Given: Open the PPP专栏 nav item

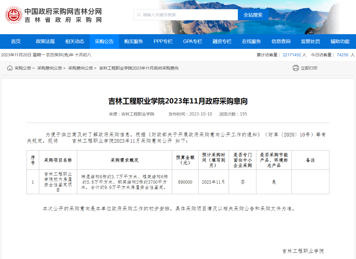Looking at the screenshot, I should point(163,42).
